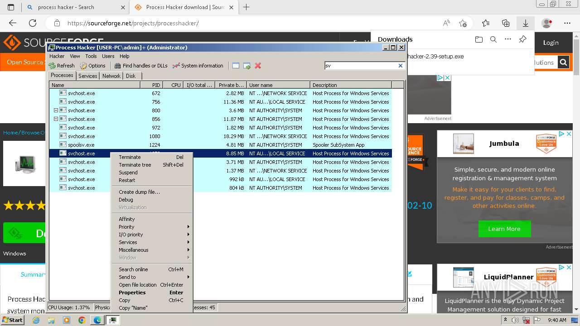Sort by the Name column header
Screen dimensions: 580x326
(95, 85)
